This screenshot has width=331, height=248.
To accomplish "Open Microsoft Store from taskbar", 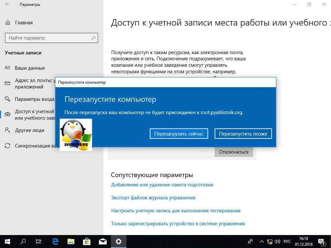I will [87, 242].
